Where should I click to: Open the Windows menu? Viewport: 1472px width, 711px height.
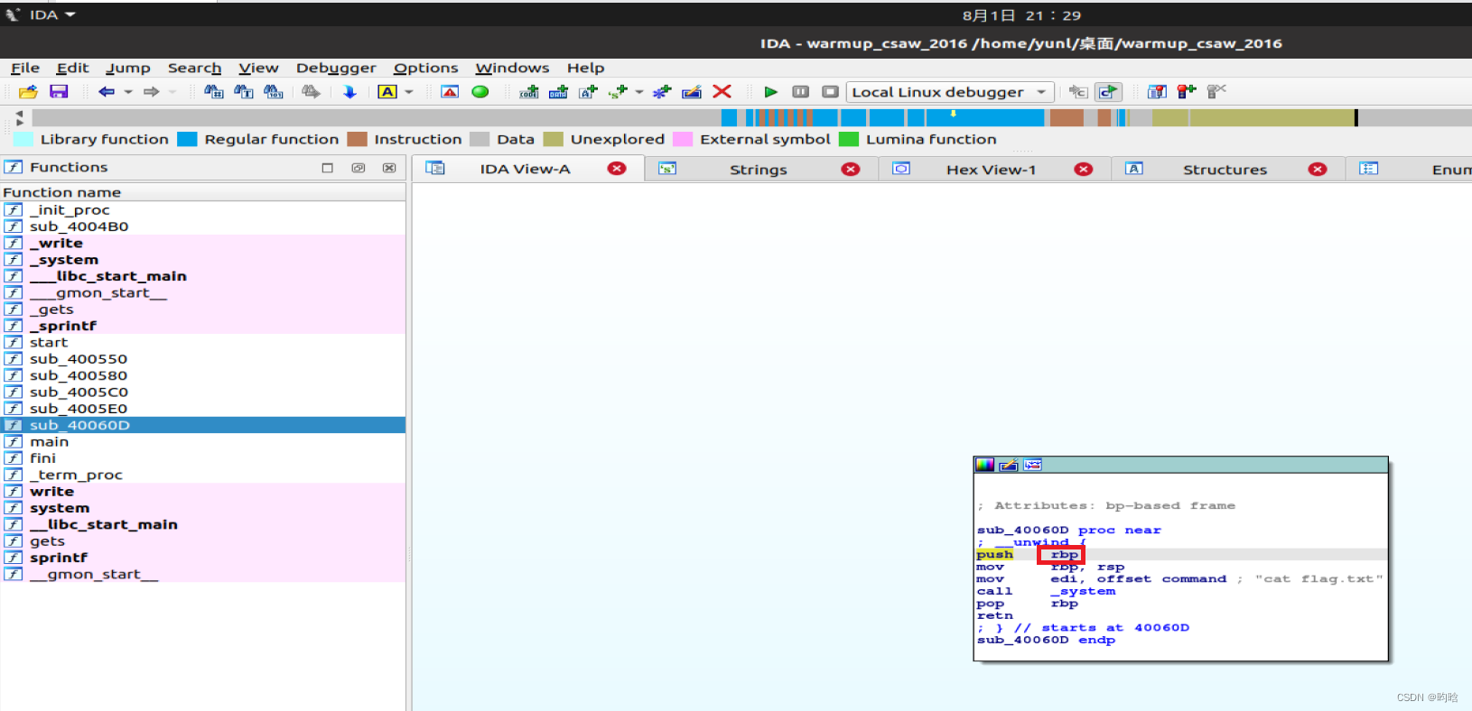(x=512, y=68)
